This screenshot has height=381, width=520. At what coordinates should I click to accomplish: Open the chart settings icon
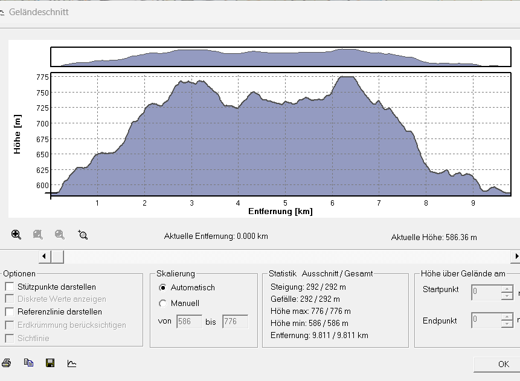[72, 363]
